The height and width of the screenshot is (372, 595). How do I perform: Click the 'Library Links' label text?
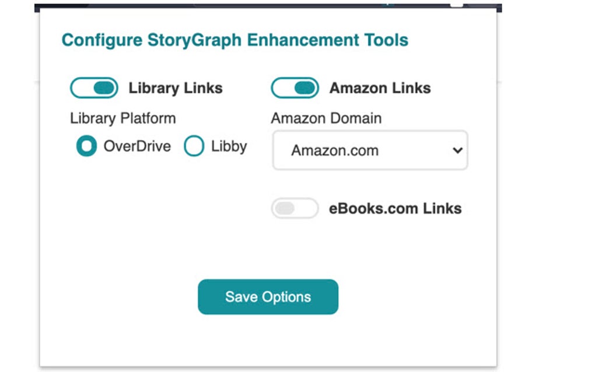176,88
